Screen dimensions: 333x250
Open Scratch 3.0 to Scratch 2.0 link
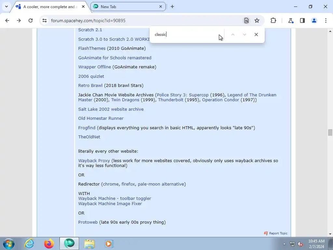pyautogui.click(x=114, y=39)
